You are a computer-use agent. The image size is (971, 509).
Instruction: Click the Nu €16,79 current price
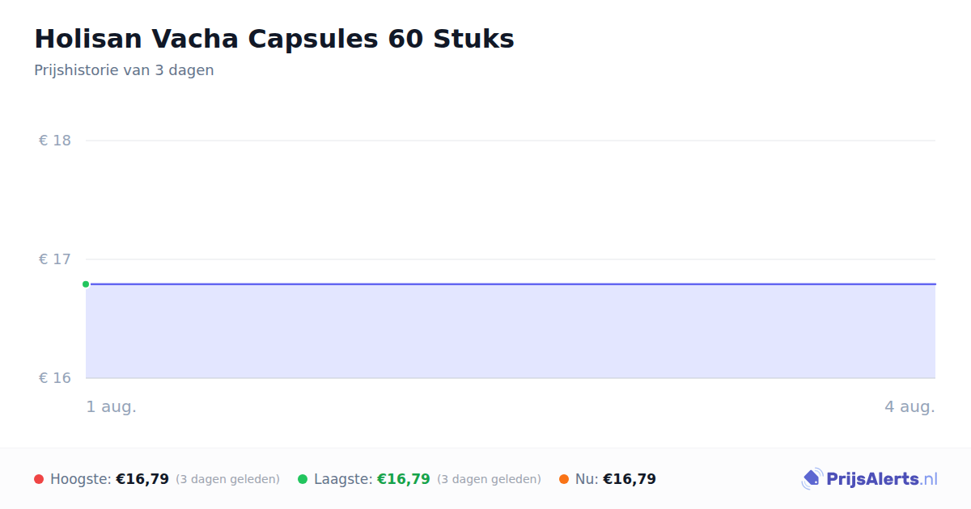630,479
